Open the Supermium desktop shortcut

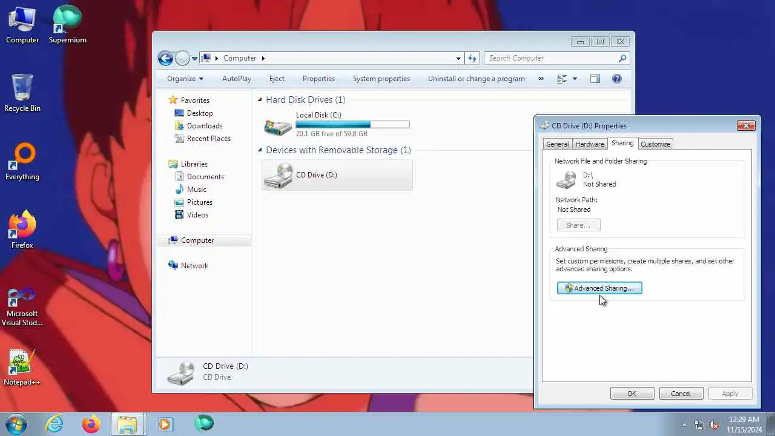click(x=67, y=25)
